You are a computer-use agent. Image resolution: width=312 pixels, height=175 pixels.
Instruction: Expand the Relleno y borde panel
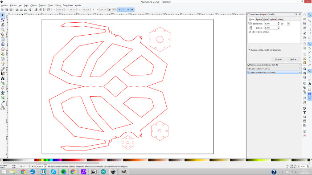(x=274, y=65)
